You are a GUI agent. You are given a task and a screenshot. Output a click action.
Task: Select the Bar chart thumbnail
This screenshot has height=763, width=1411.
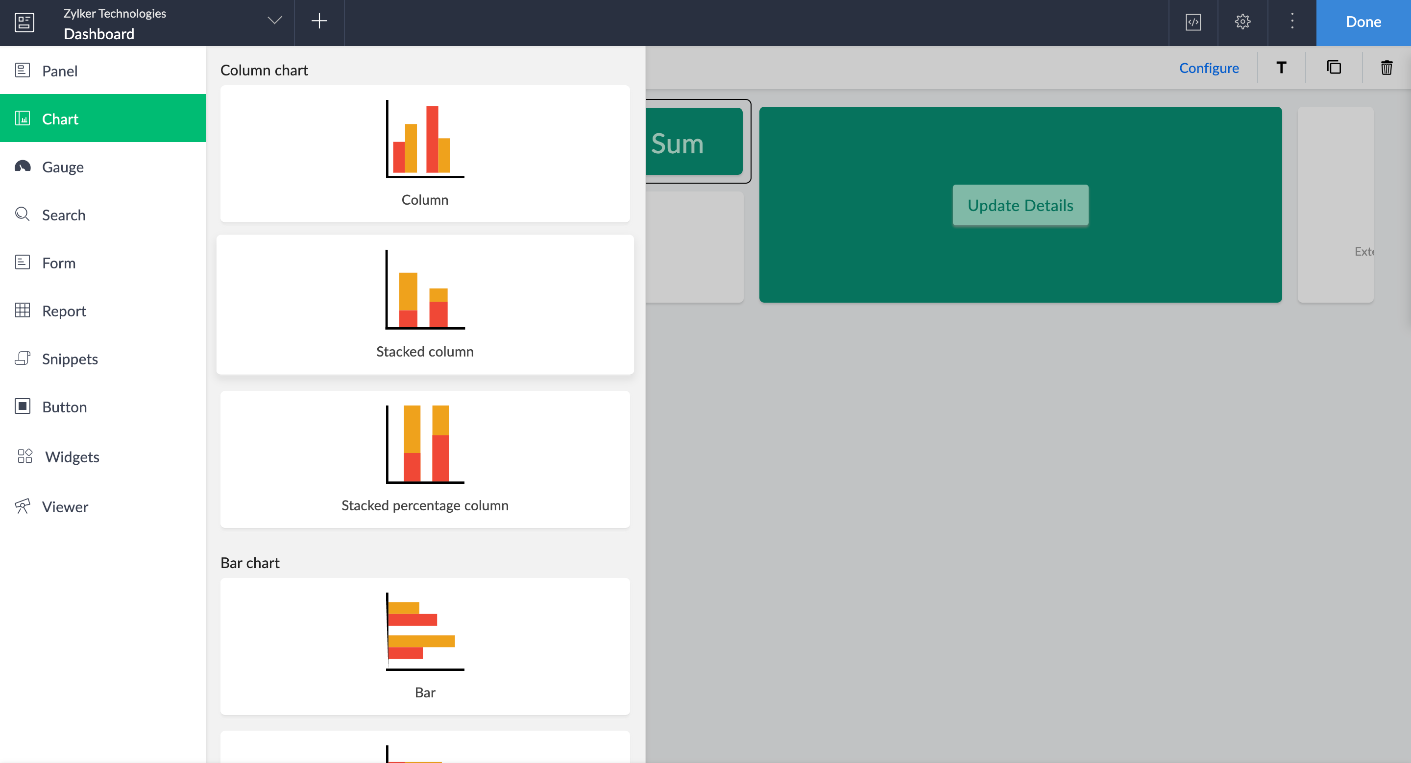point(424,646)
